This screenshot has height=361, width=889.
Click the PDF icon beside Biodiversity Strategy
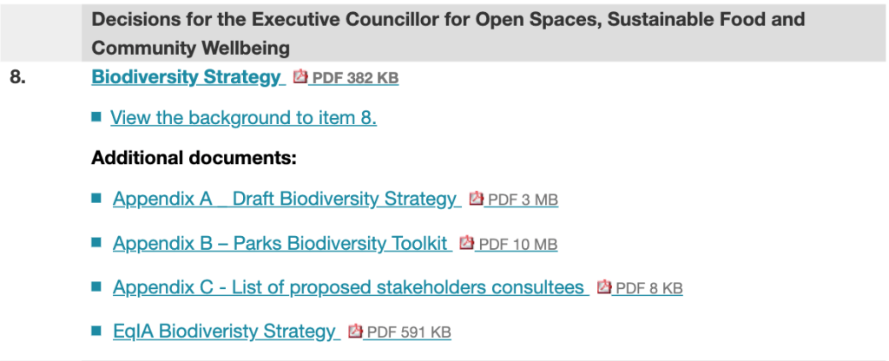click(301, 76)
